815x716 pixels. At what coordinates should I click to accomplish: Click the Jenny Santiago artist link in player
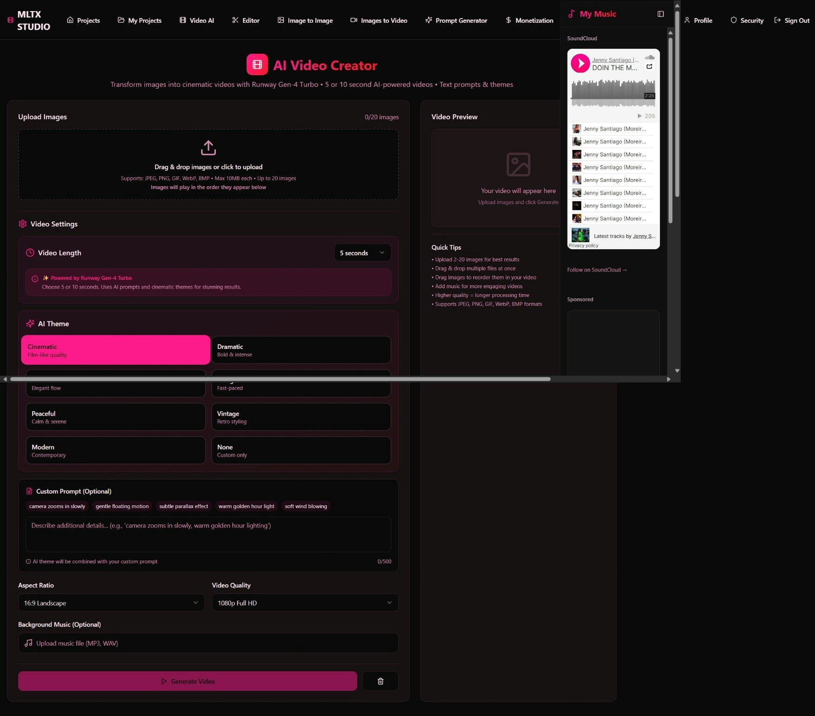[x=615, y=60]
